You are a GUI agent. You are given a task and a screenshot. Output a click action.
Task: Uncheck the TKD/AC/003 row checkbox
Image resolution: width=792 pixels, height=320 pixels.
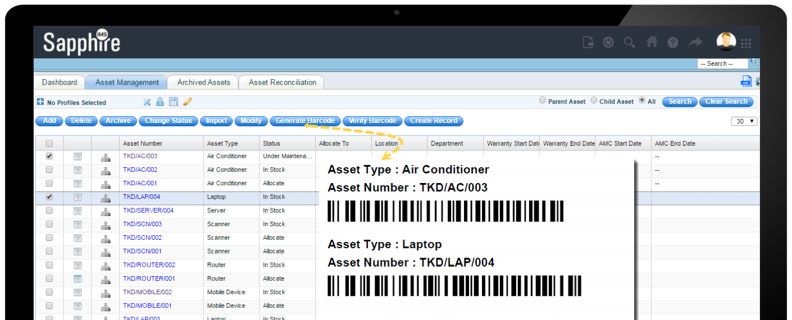coord(49,156)
